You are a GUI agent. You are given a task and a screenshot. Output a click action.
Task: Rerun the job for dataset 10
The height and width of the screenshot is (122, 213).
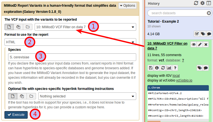coord(163,68)
